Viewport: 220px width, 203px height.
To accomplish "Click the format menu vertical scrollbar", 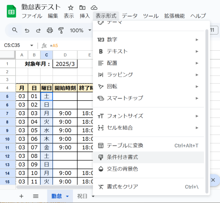I will click(x=207, y=111).
